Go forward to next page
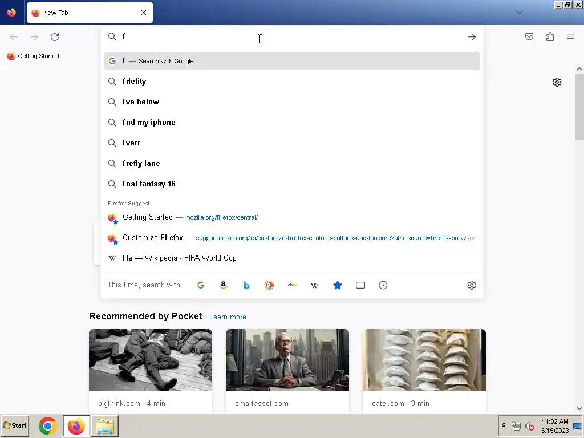 click(x=34, y=37)
